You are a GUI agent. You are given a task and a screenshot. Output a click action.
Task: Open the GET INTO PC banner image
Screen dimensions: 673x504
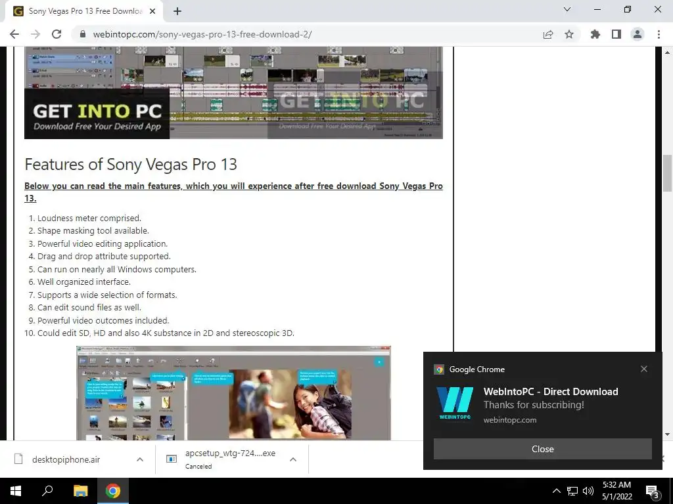pos(233,93)
